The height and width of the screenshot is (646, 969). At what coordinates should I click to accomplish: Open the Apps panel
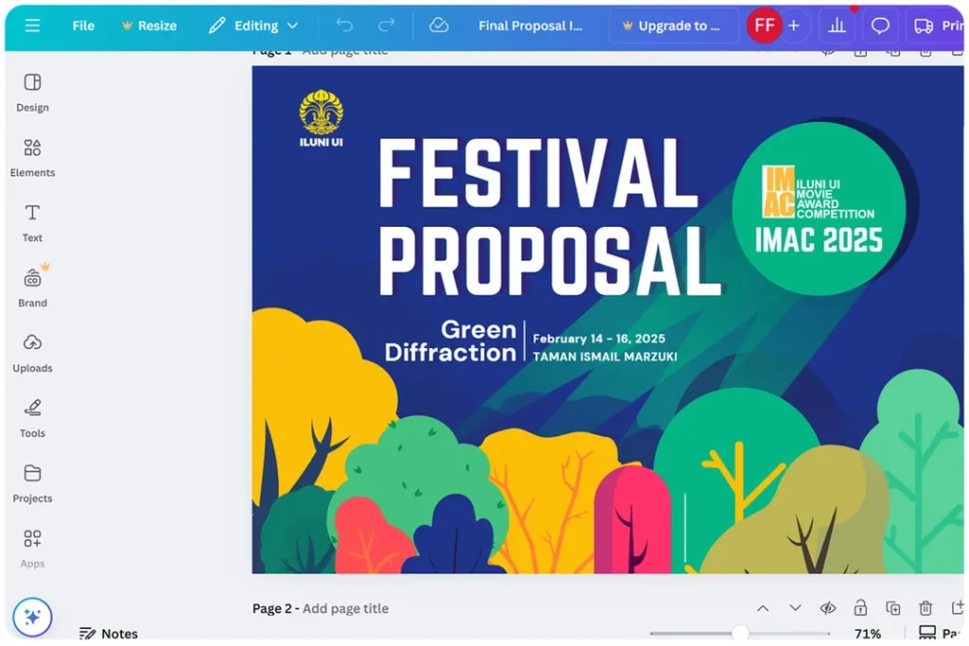32,549
